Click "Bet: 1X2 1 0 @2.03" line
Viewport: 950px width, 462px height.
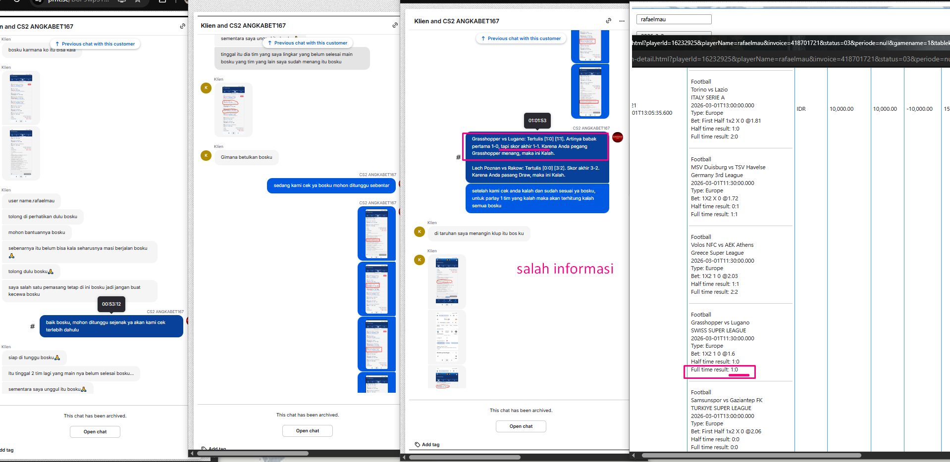tap(714, 276)
